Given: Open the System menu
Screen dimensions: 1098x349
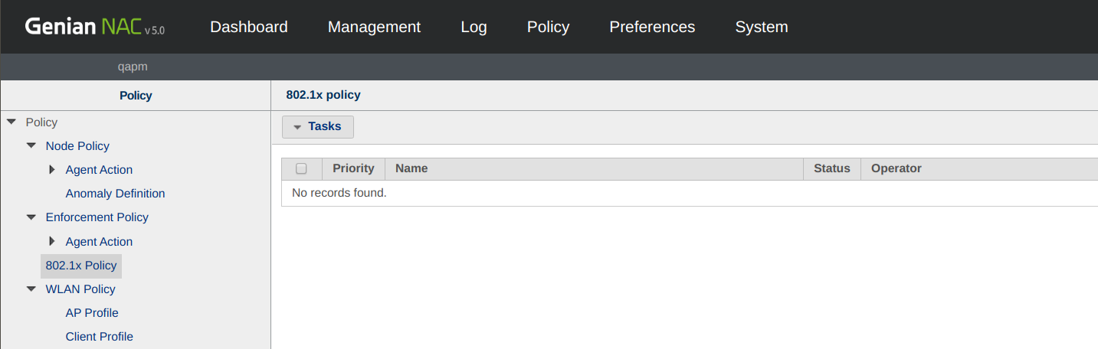Looking at the screenshot, I should pos(761,27).
